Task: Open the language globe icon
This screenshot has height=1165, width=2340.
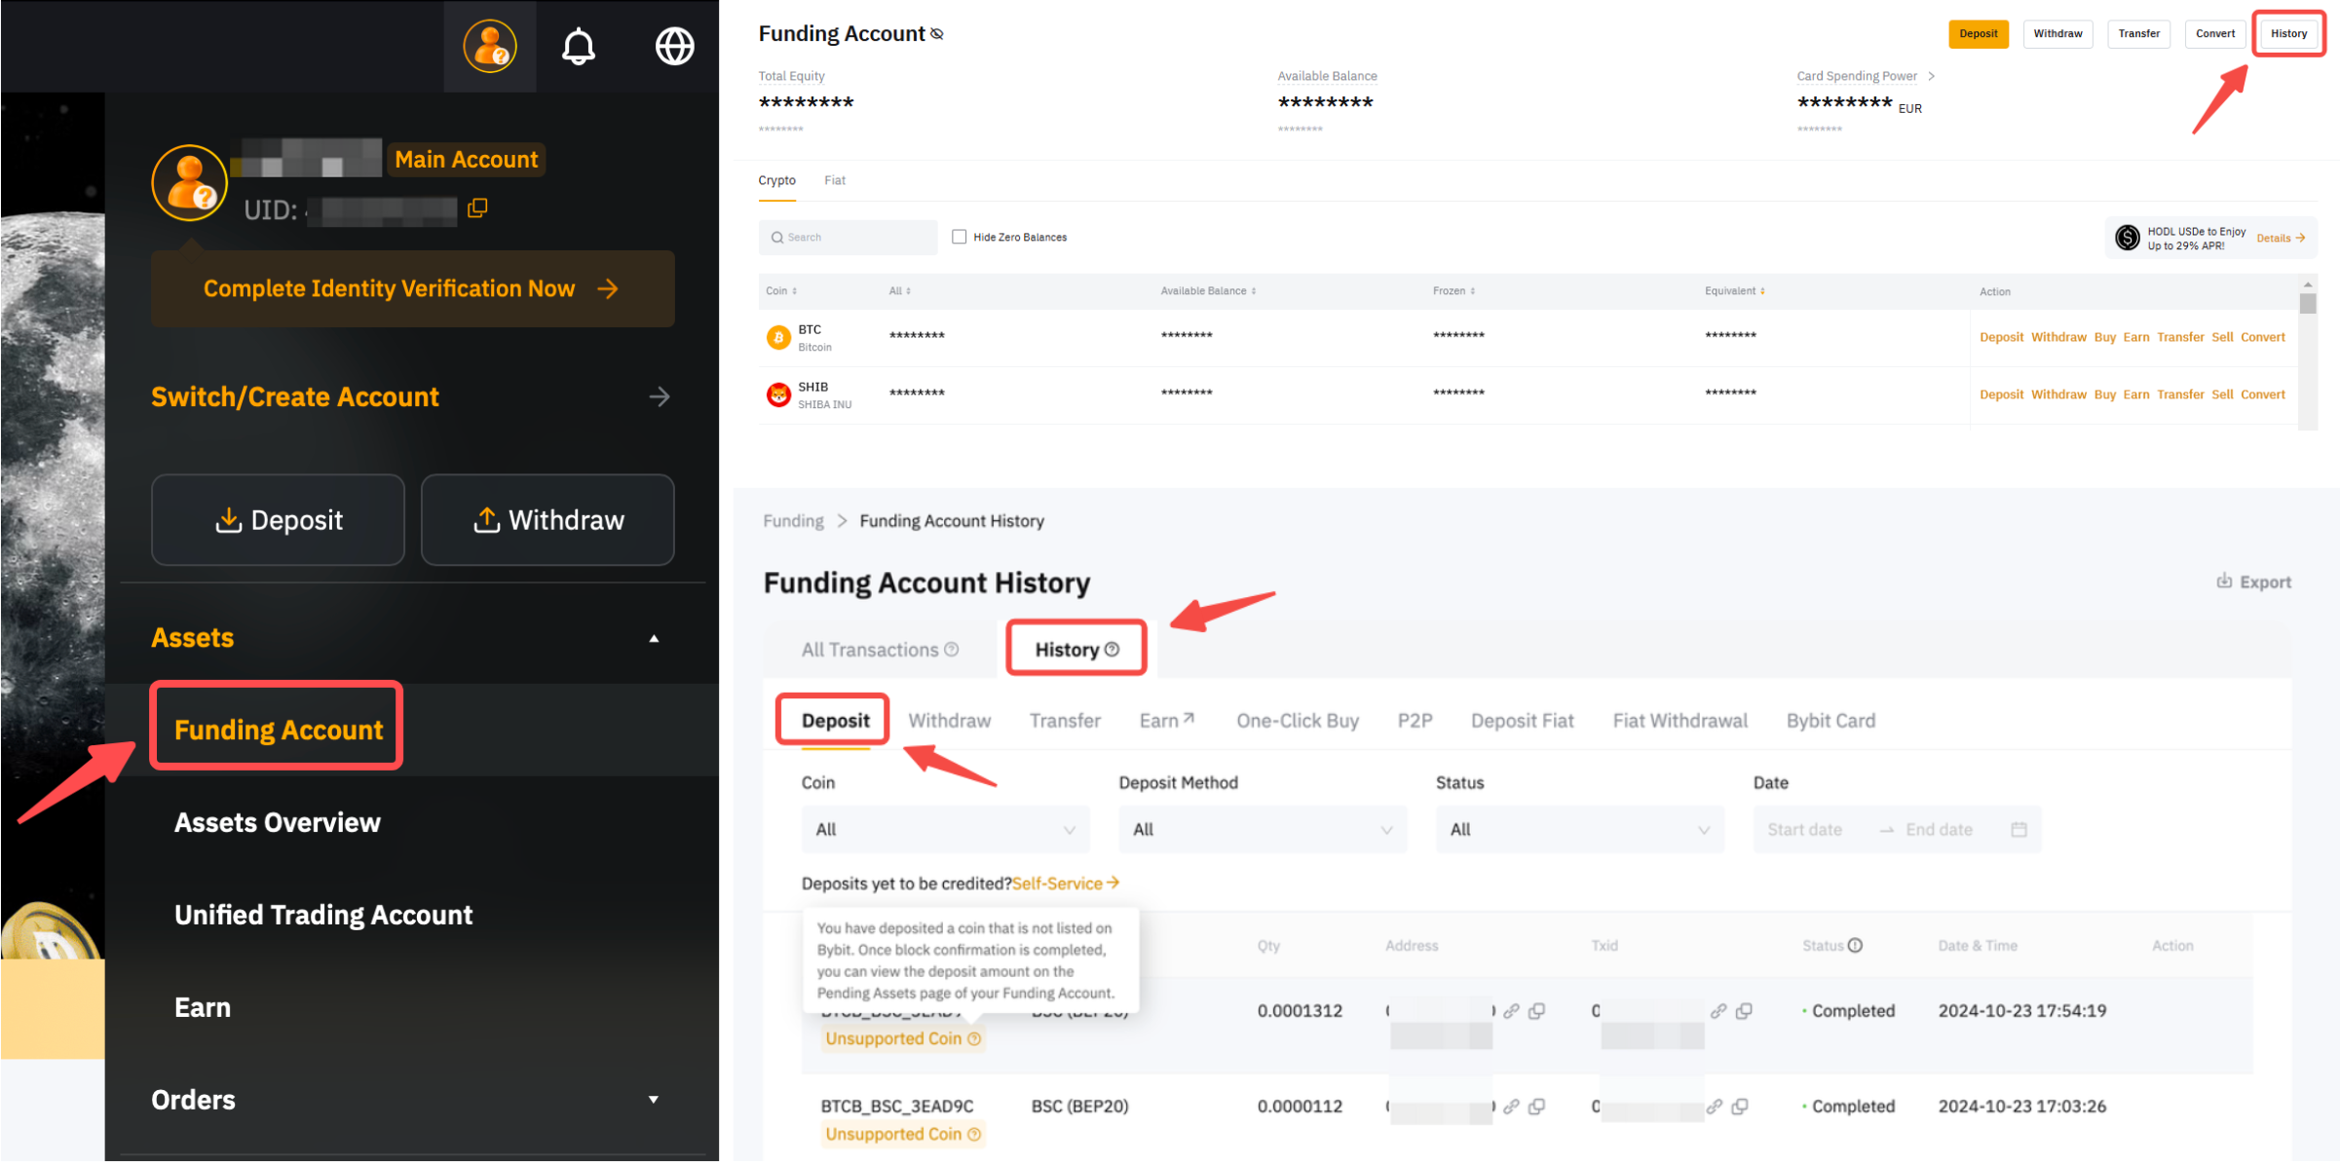Action: pyautogui.click(x=674, y=46)
